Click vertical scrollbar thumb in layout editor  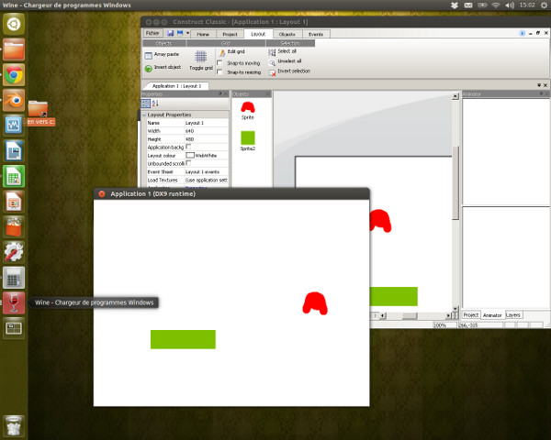[455, 182]
